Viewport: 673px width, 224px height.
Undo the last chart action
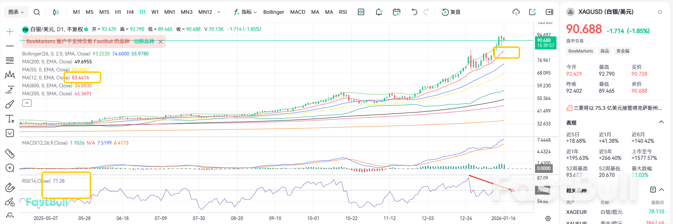coord(414,12)
